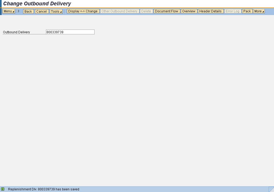Screen dimensions: 274x192
Task: Click the Cancel button
Action: pos(42,11)
